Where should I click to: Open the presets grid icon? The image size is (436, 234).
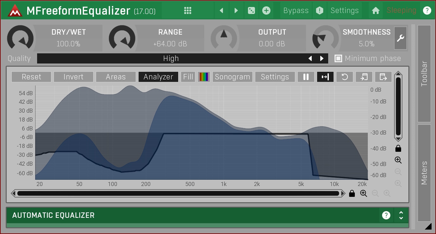[x=188, y=10]
